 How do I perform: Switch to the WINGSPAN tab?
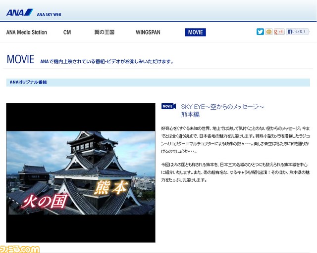[x=148, y=32]
